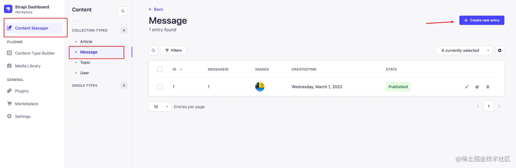Viewport: 516px width, 168px height.
Task: Open list view settings gear icon
Action: pos(500,50)
